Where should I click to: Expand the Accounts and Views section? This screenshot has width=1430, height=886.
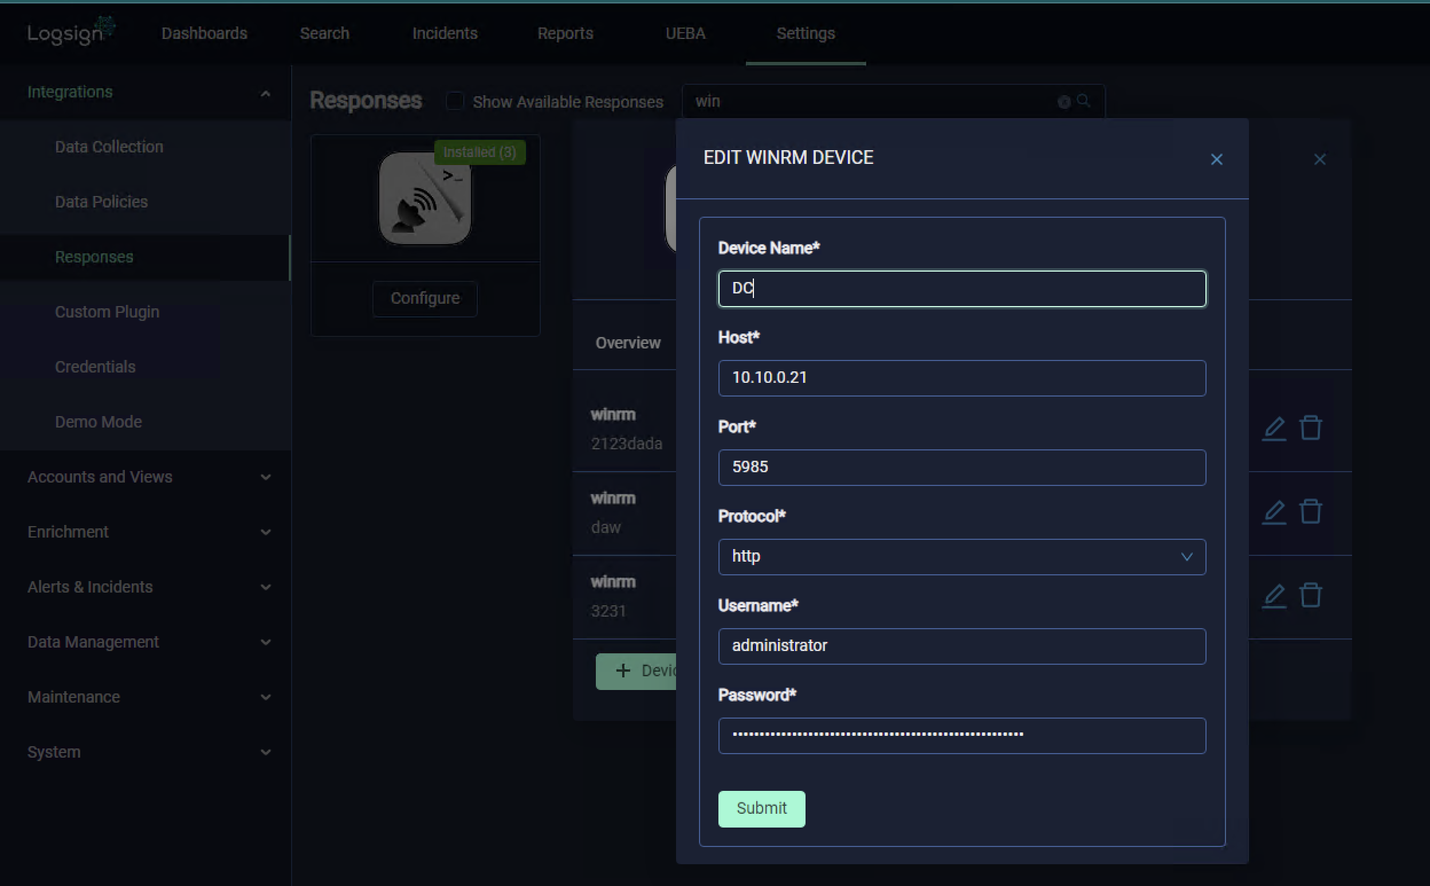[x=265, y=477]
